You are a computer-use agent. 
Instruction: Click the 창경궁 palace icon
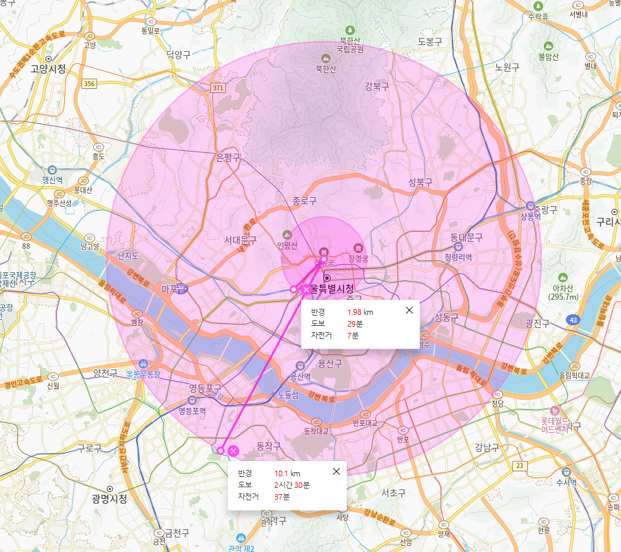358,247
